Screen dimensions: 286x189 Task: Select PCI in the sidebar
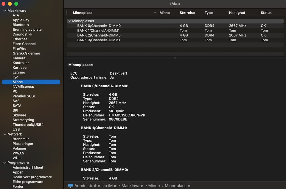tap(15, 91)
